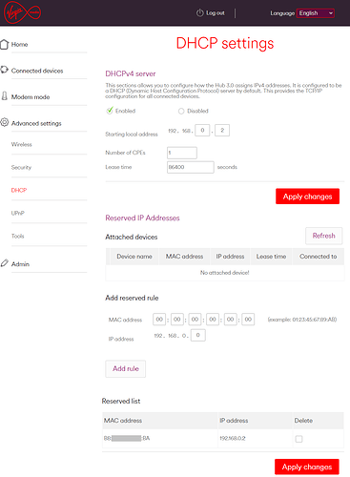Image resolution: width=350 pixels, height=477 pixels.
Task: Click the Reserved IP Addresses heading
Action: click(142, 218)
